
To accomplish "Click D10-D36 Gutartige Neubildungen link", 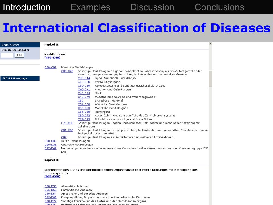I will (51, 145).
